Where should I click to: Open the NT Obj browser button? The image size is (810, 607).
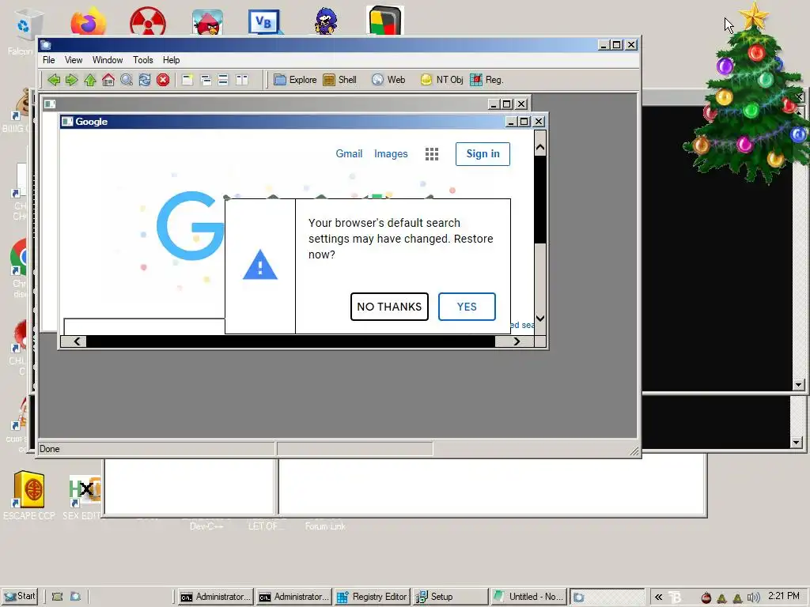click(x=441, y=80)
